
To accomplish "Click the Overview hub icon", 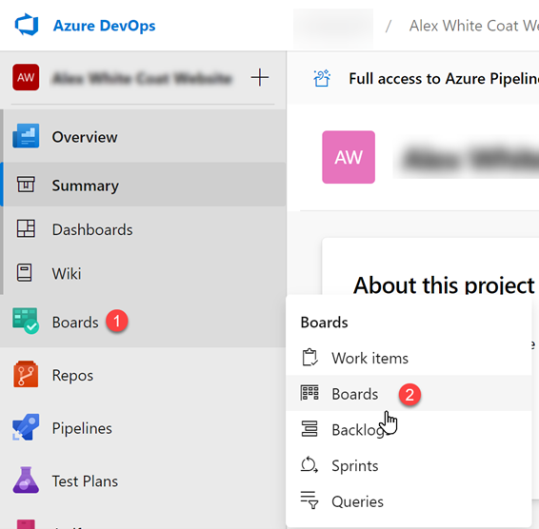I will (26, 136).
